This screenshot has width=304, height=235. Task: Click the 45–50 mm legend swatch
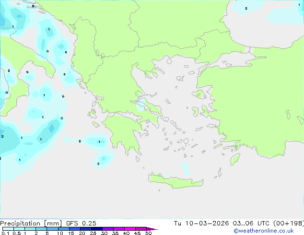click(141, 229)
